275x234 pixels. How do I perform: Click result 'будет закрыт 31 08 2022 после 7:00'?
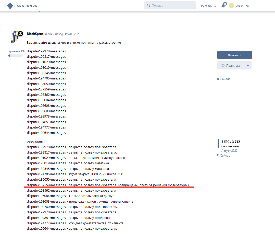[x=96, y=174]
